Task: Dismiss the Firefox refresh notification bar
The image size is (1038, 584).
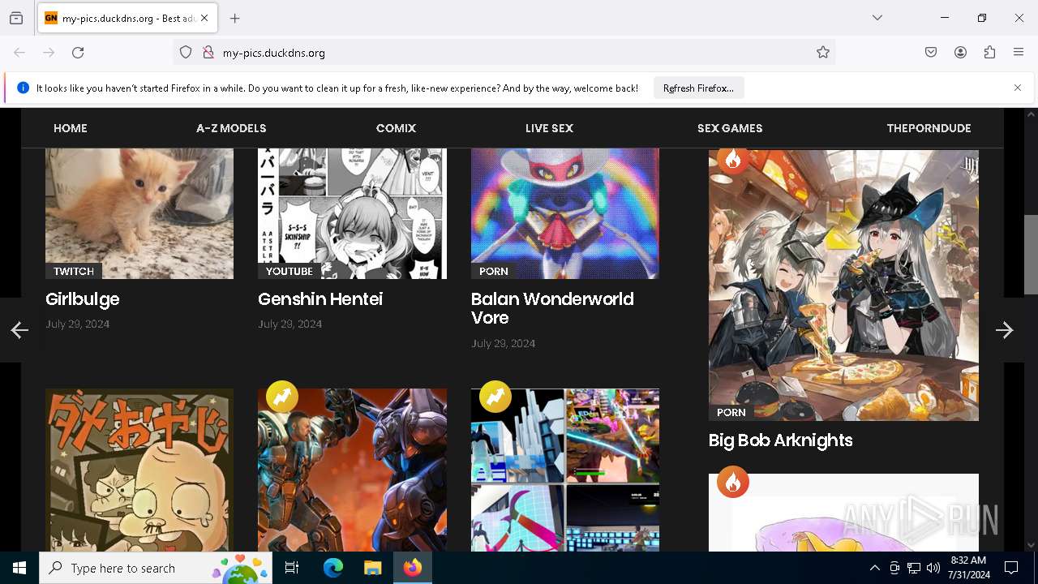Action: (x=1018, y=88)
